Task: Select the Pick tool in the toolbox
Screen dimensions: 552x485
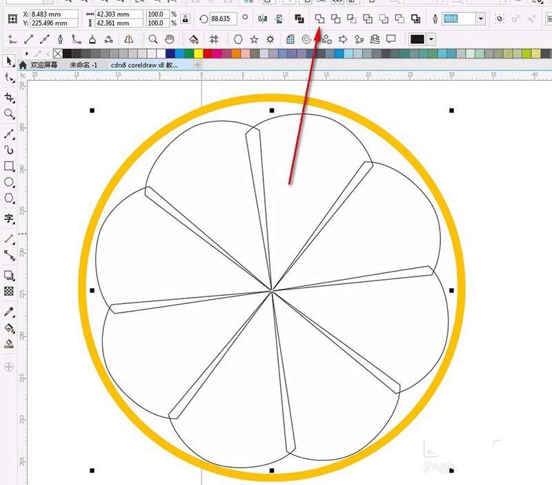Action: 9,61
